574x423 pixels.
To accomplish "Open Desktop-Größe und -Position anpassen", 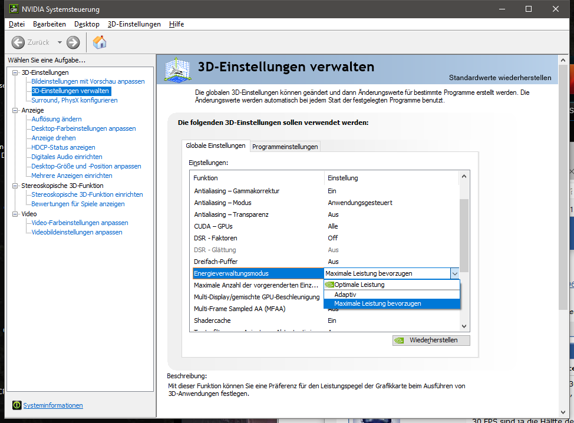I will point(86,166).
